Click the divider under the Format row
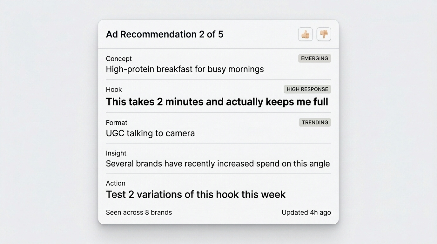 point(218,143)
